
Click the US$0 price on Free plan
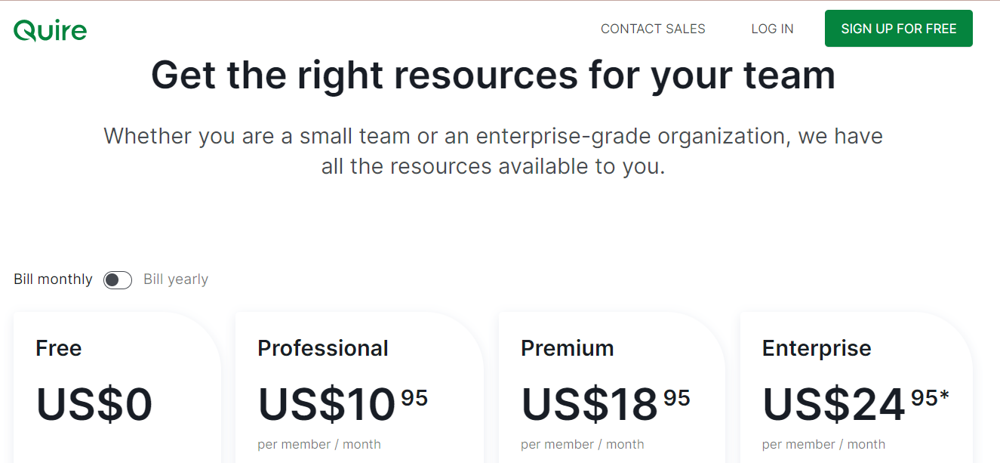pos(94,404)
